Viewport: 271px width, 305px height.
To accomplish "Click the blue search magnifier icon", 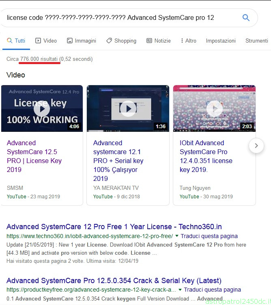I will point(246,18).
